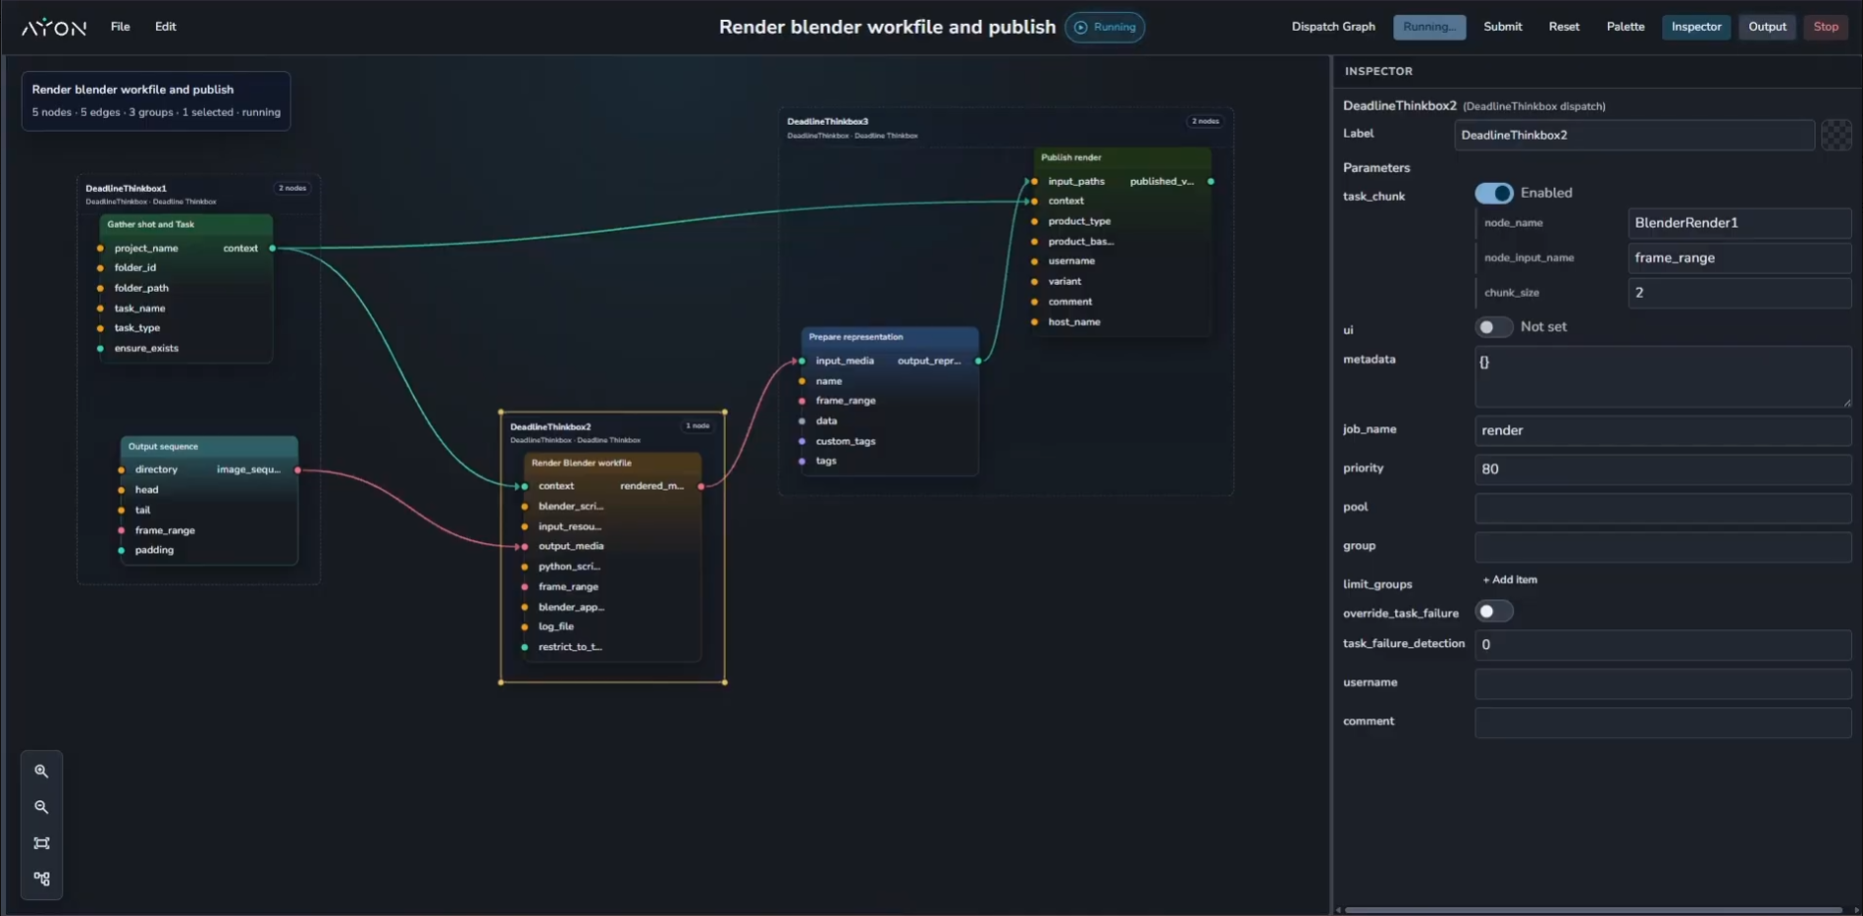This screenshot has width=1863, height=916.
Task: Edit the node_name field BlenderRender1
Action: [x=1739, y=223]
